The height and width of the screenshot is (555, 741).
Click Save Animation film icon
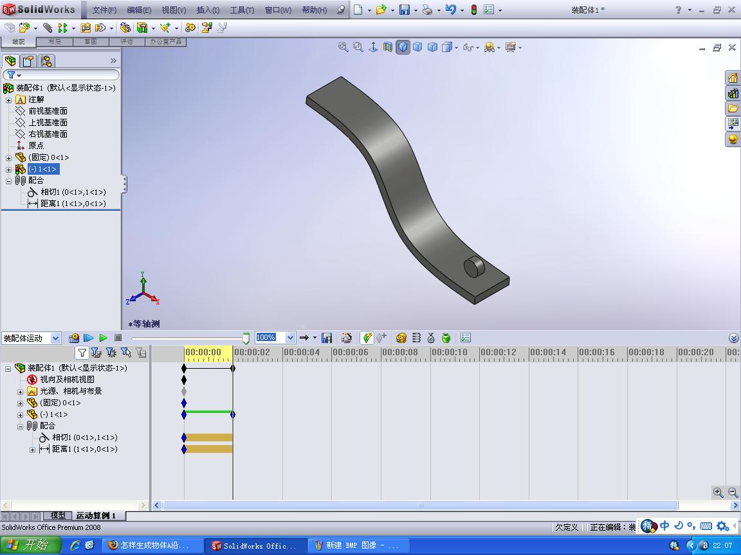click(x=327, y=338)
